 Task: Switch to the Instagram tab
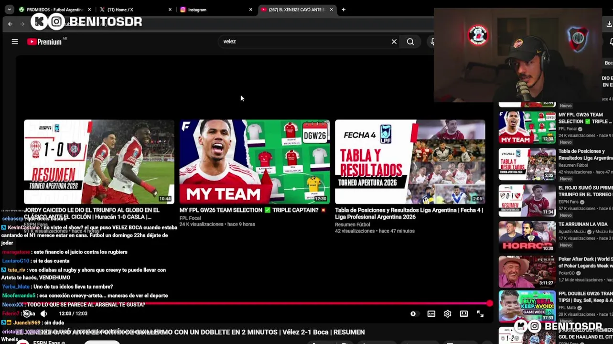pyautogui.click(x=215, y=10)
